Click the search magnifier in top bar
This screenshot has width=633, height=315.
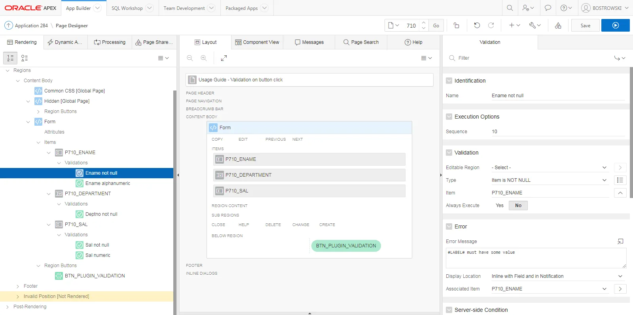(510, 8)
